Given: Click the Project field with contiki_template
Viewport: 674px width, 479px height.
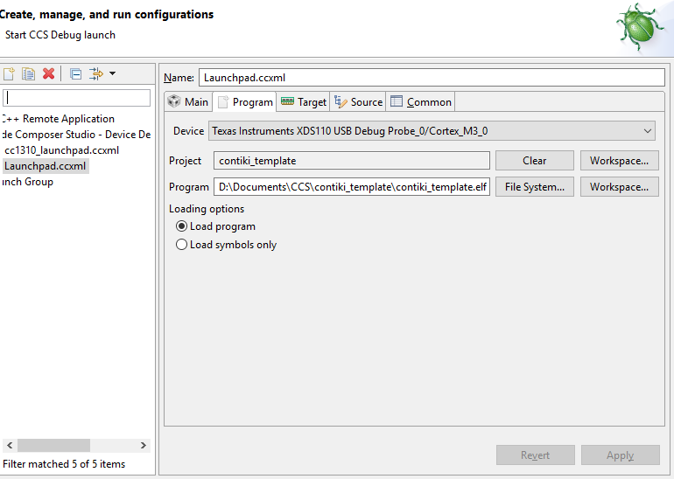Looking at the screenshot, I should point(352,161).
